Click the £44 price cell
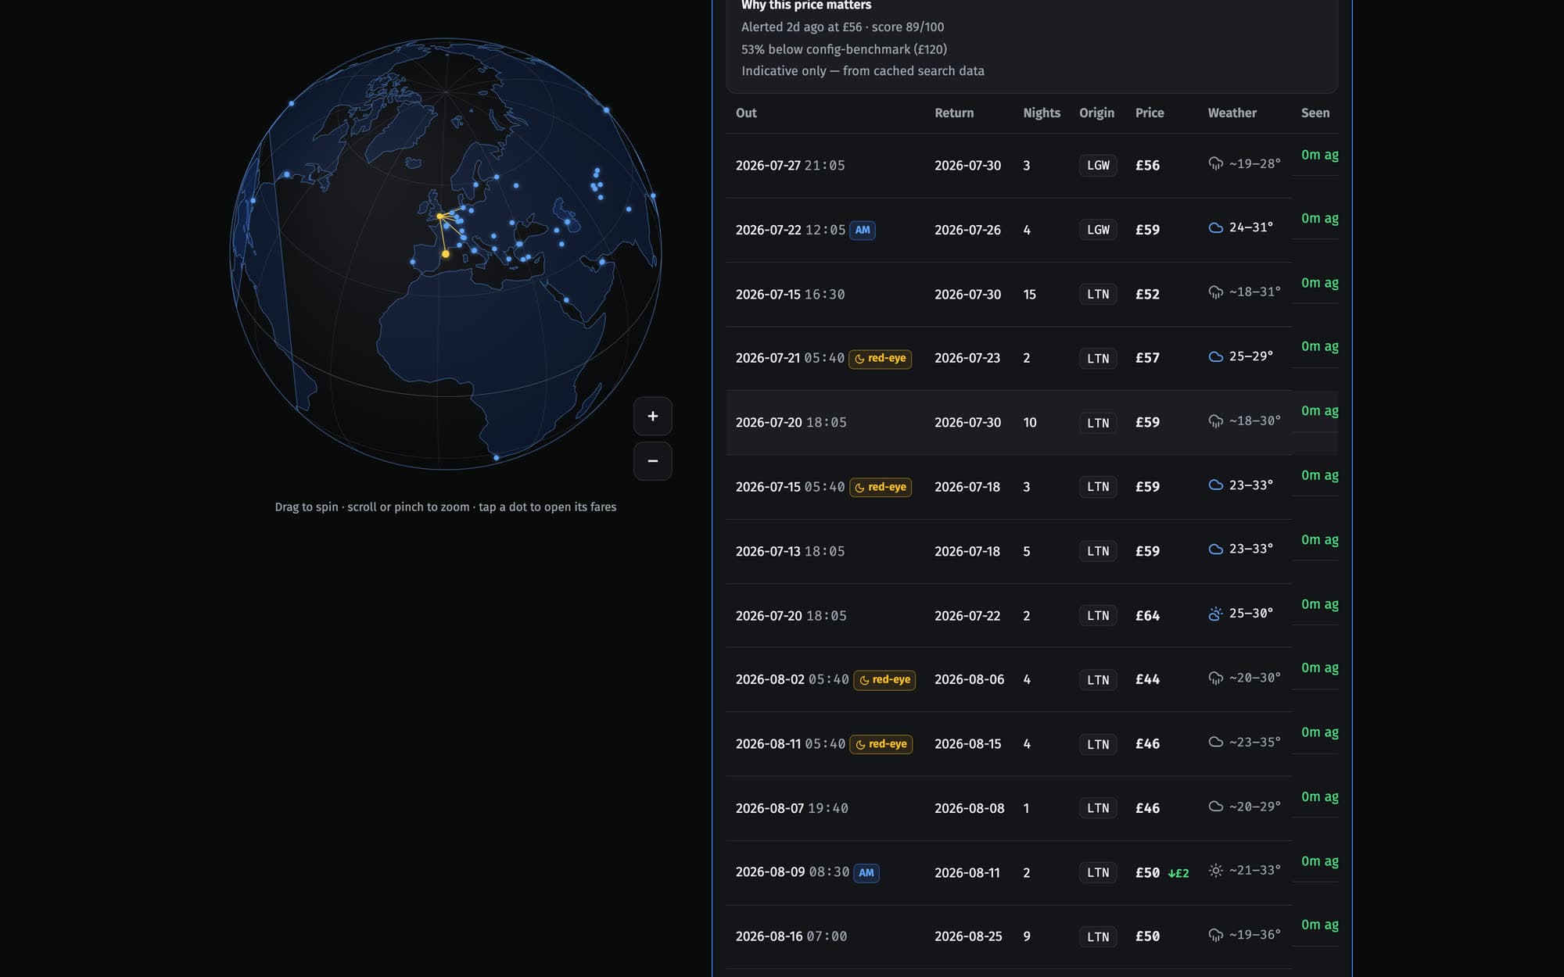 1147,680
